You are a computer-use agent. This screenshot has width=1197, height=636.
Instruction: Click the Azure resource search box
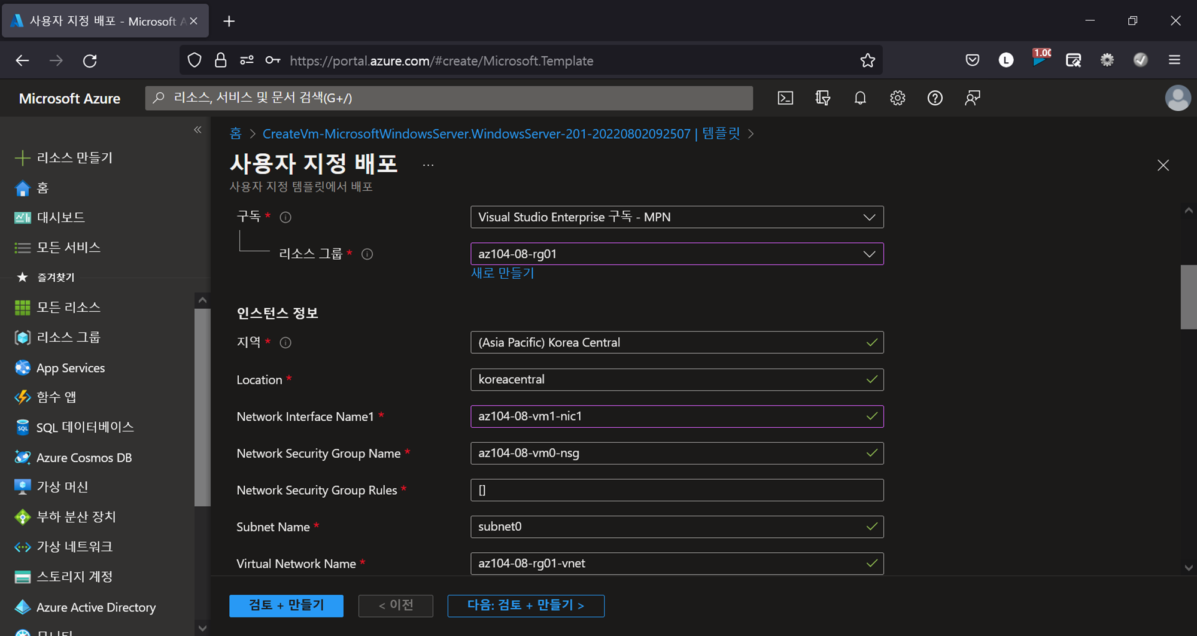coord(449,98)
